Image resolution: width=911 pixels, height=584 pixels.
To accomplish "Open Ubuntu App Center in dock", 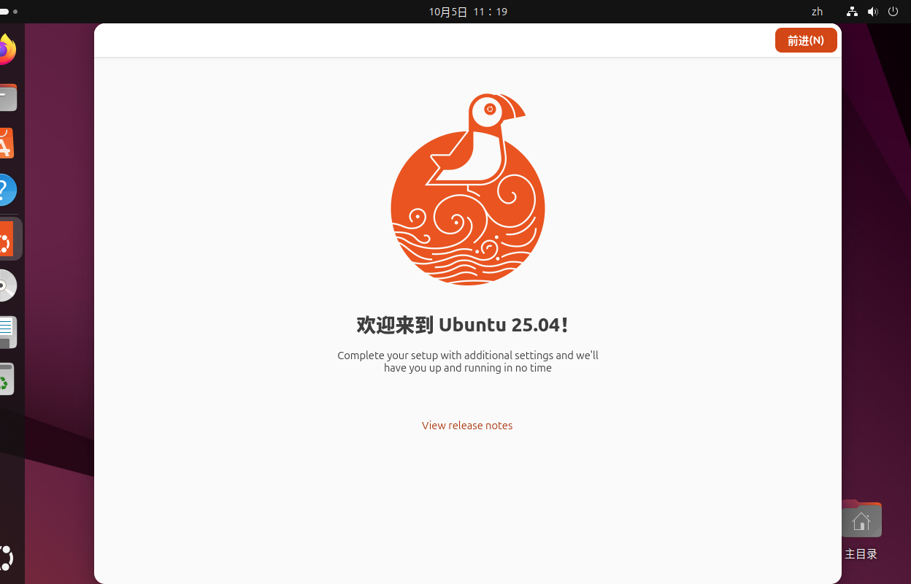I will pyautogui.click(x=7, y=144).
